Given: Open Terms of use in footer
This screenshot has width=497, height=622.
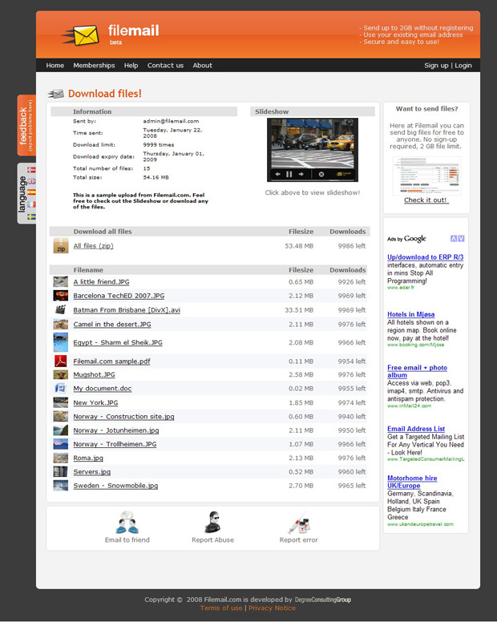Looking at the screenshot, I should 221,608.
